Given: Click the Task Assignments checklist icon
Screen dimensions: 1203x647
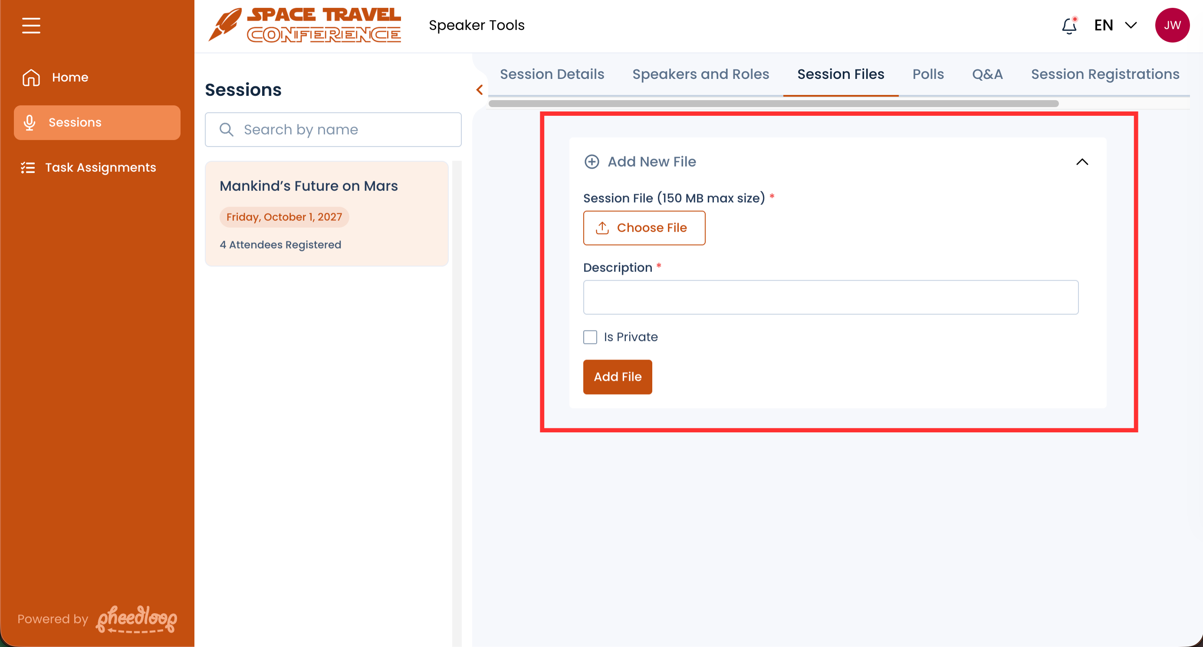Looking at the screenshot, I should (28, 167).
